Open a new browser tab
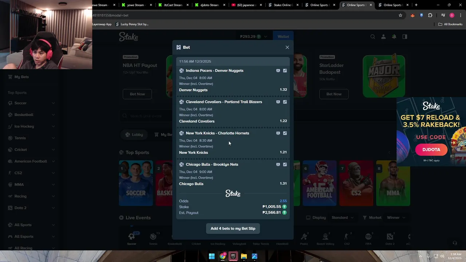This screenshot has height=262, width=466. [416, 5]
